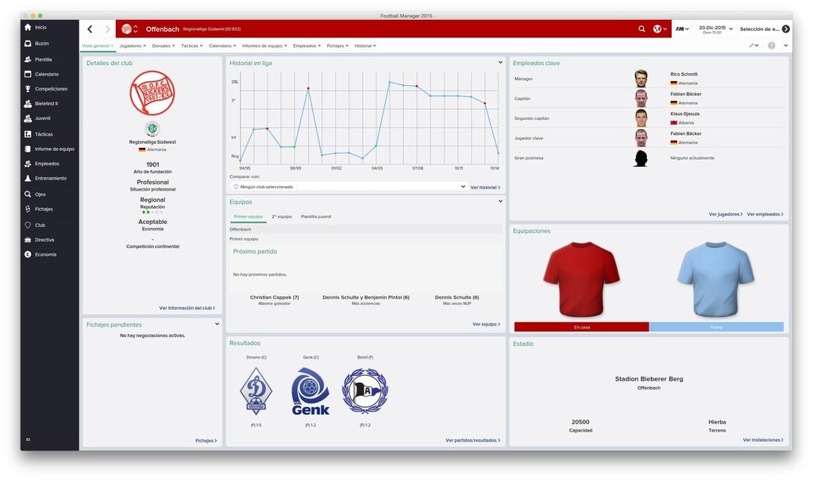
Task: Select the Plantilla juvenil tab
Action: pos(316,216)
